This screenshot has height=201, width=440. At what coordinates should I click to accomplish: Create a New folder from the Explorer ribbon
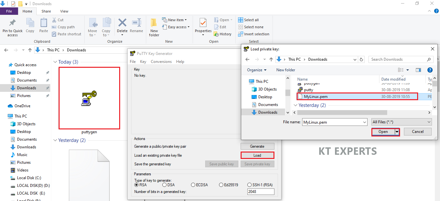click(154, 27)
